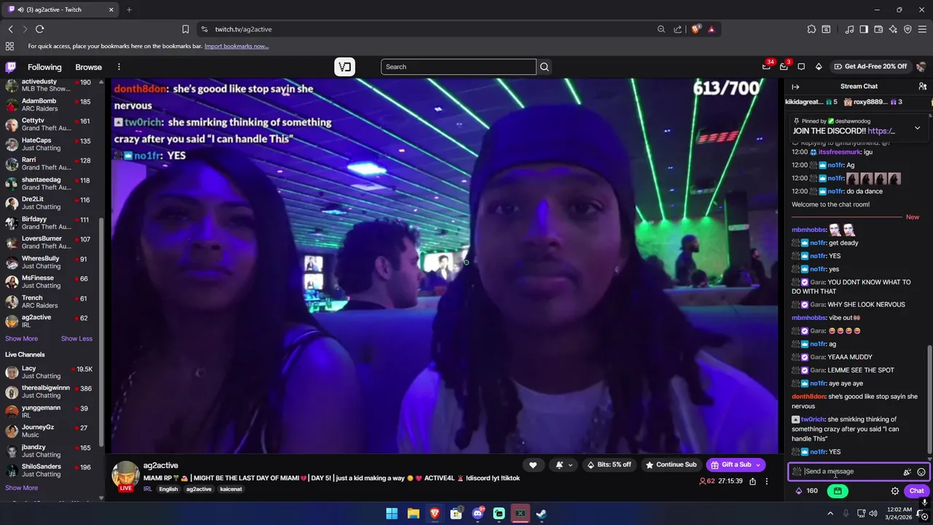Share the stream using share icon
Viewport: 933px width, 525px height.
click(752, 481)
